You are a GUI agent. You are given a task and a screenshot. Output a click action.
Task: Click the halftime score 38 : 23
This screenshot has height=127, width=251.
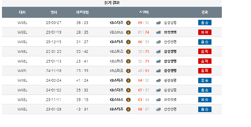tap(82, 23)
